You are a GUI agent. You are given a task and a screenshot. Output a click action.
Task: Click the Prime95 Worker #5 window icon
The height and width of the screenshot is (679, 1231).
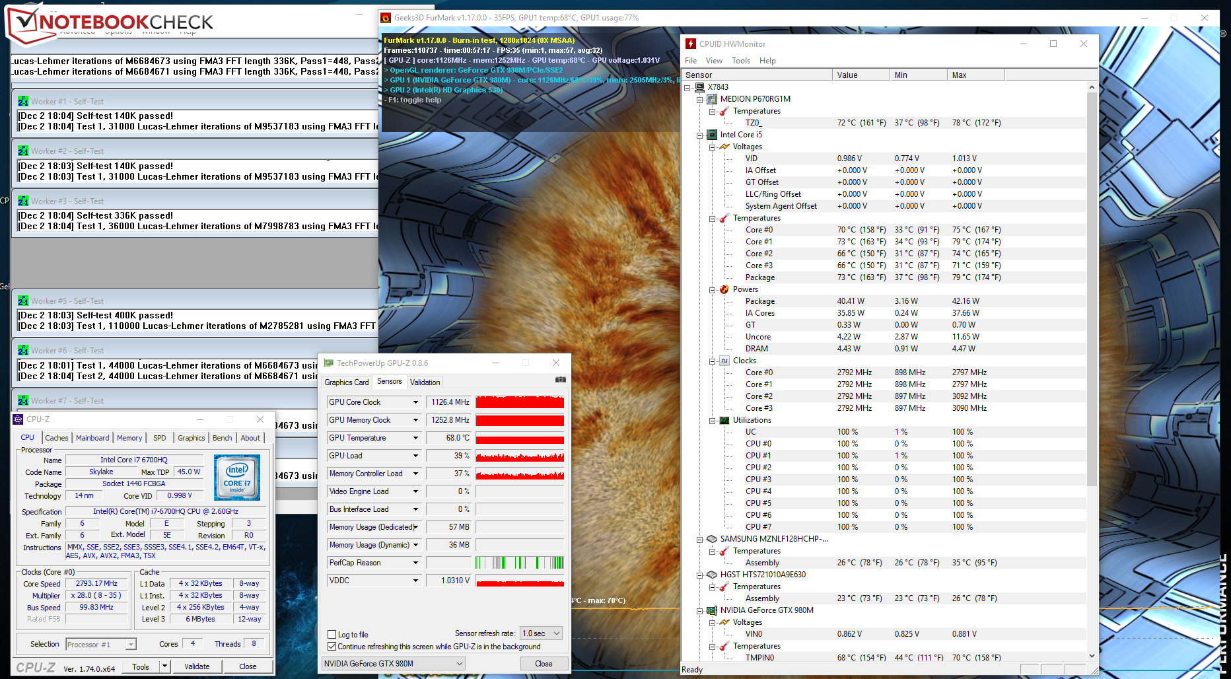tap(23, 301)
